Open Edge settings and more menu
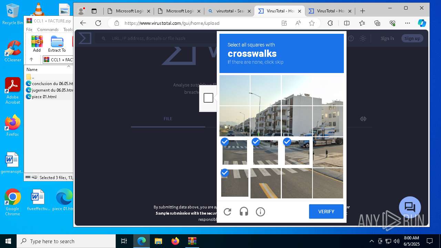This screenshot has width=441, height=248. click(408, 23)
